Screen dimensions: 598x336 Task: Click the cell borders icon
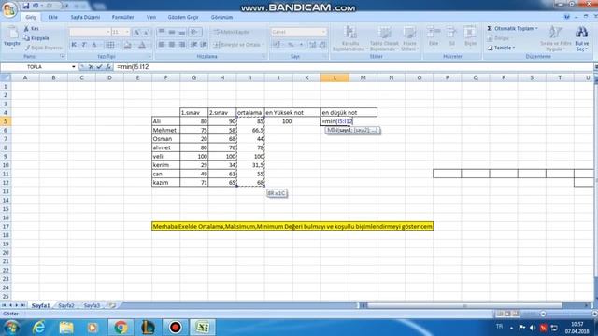click(110, 45)
